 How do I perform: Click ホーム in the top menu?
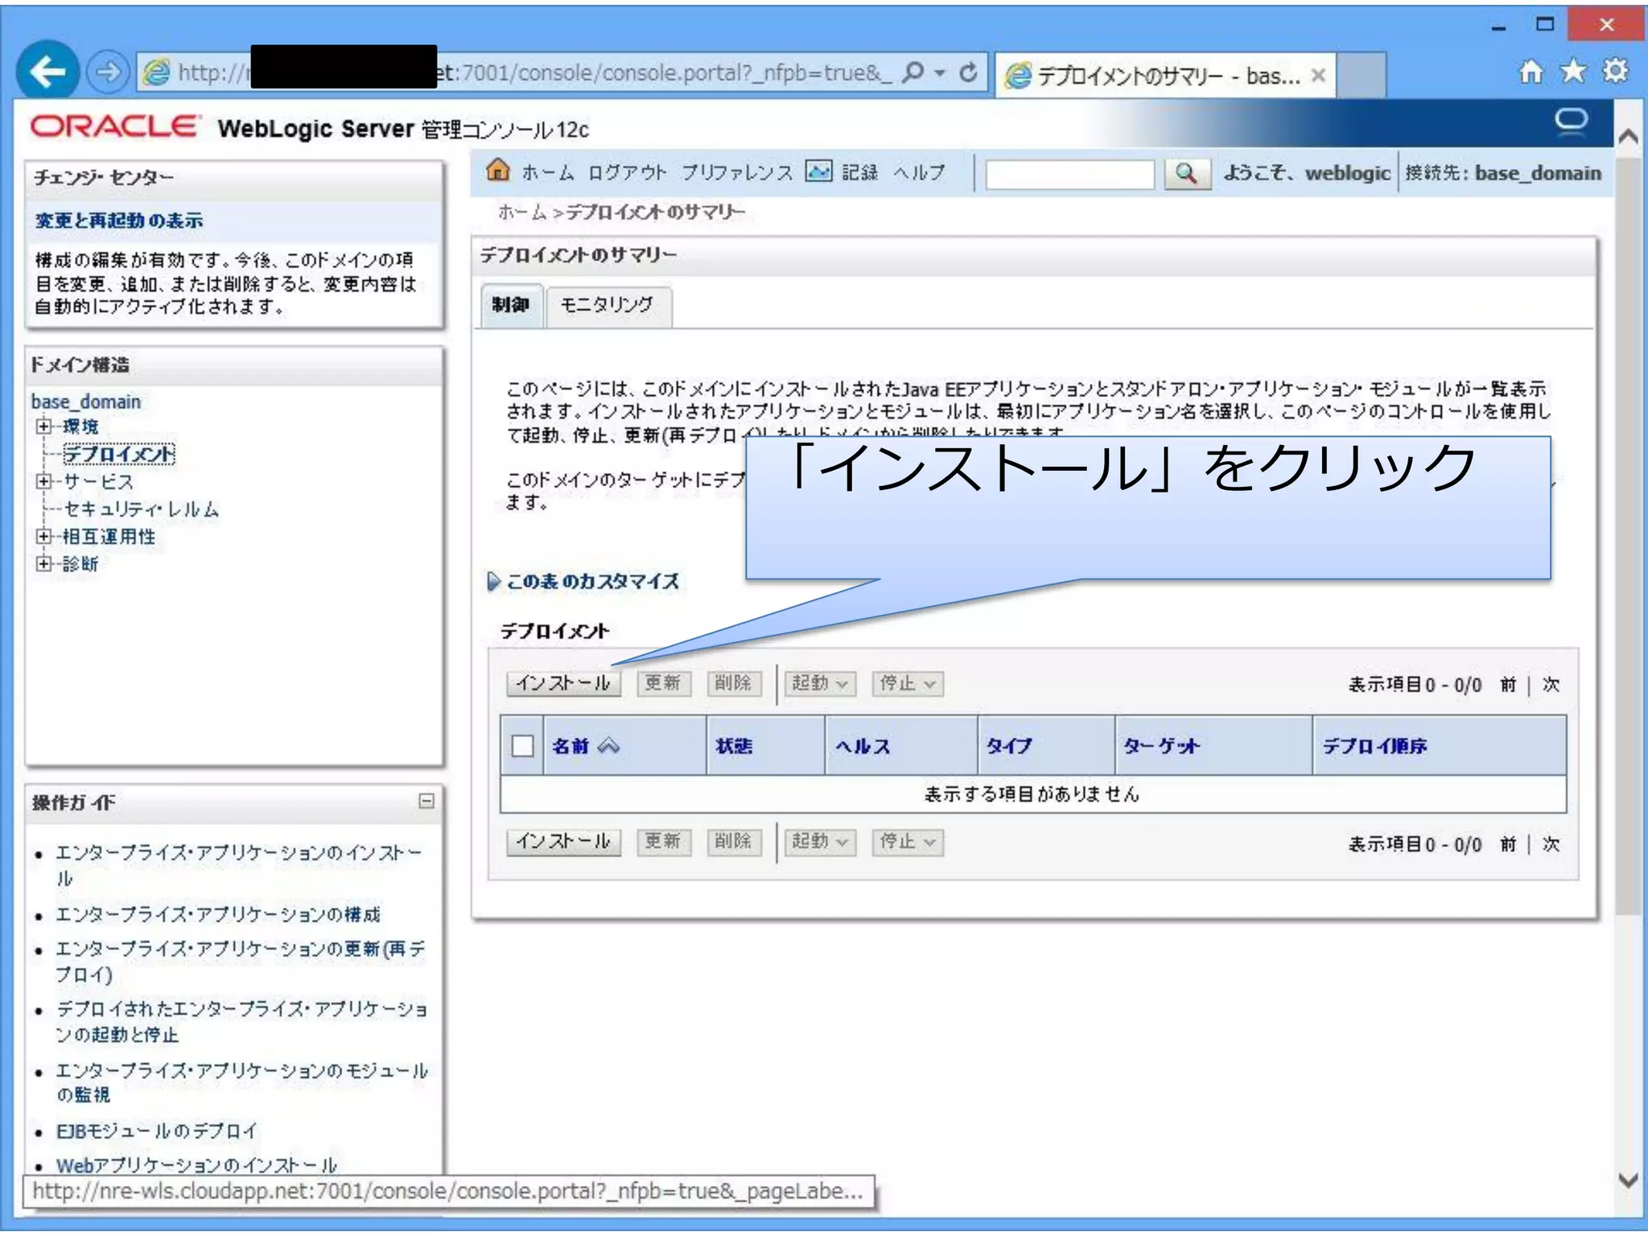pos(547,172)
